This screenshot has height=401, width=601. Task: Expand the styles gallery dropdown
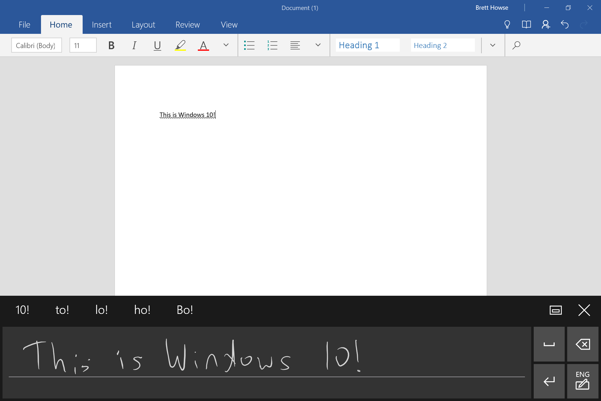[x=492, y=45]
